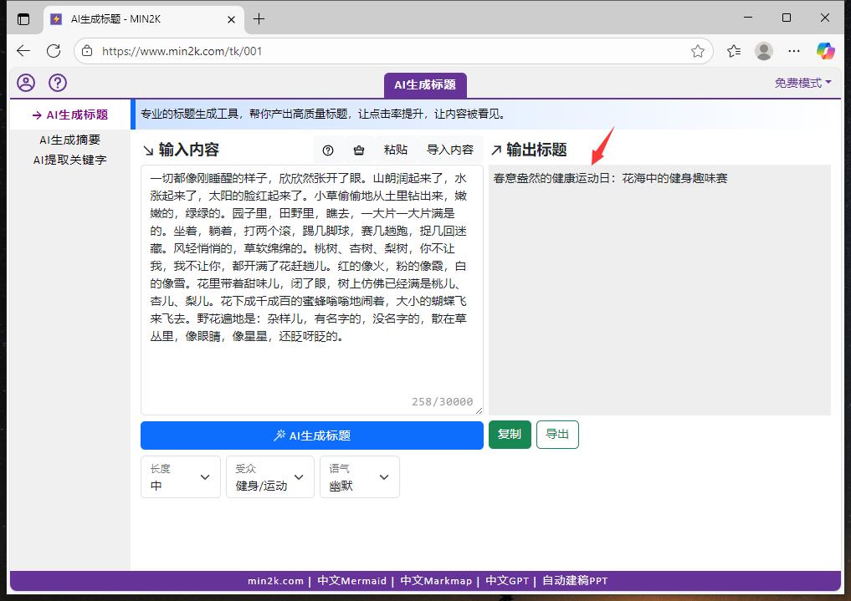Refresh the page in the browser
Viewport: 851px width, 601px height.
[x=54, y=51]
